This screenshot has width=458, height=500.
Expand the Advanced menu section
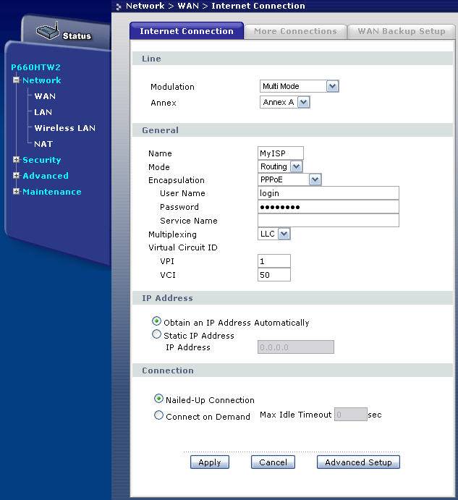(16, 176)
